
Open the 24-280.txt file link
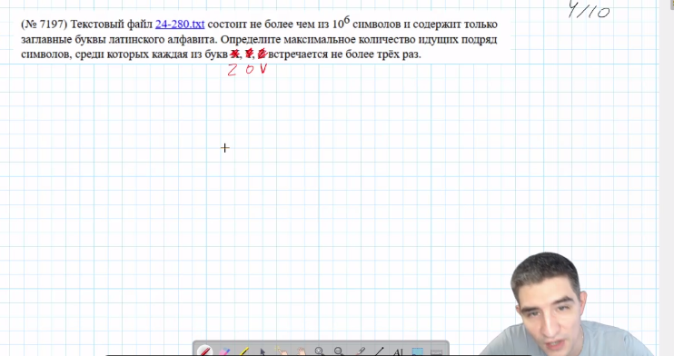pos(180,25)
